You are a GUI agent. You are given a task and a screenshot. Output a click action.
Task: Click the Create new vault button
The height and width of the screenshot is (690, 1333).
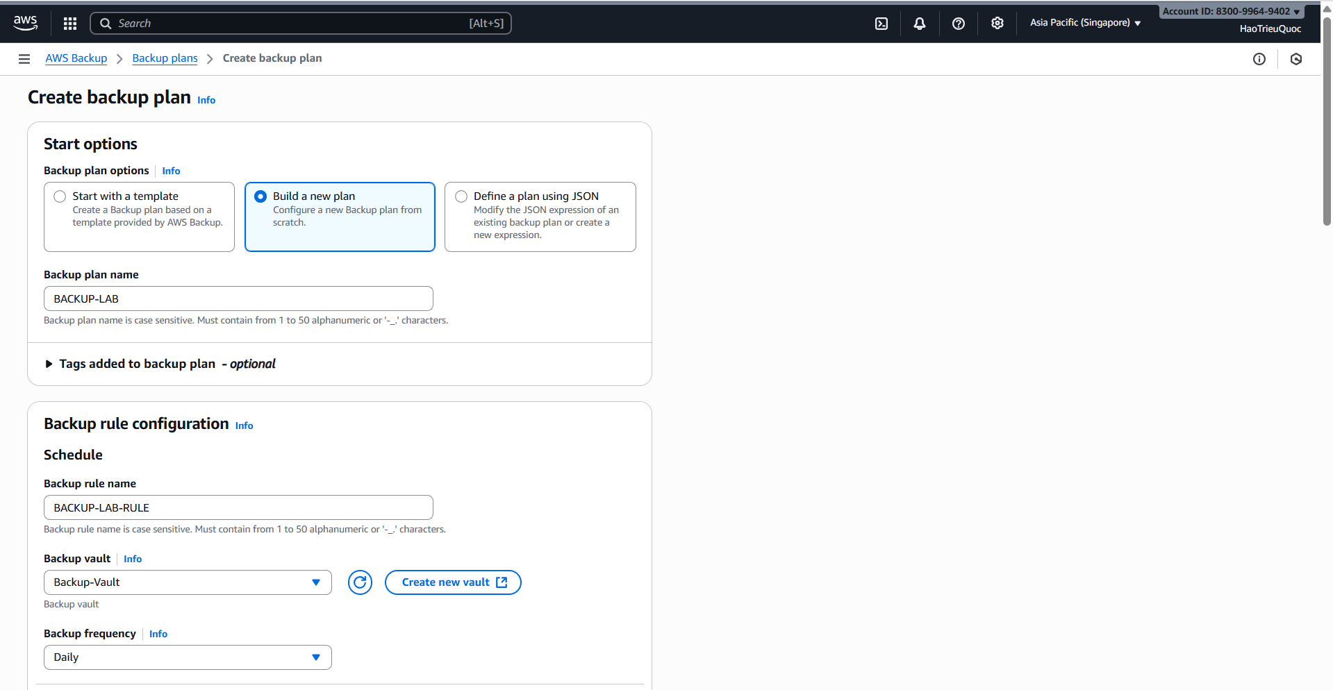(453, 582)
